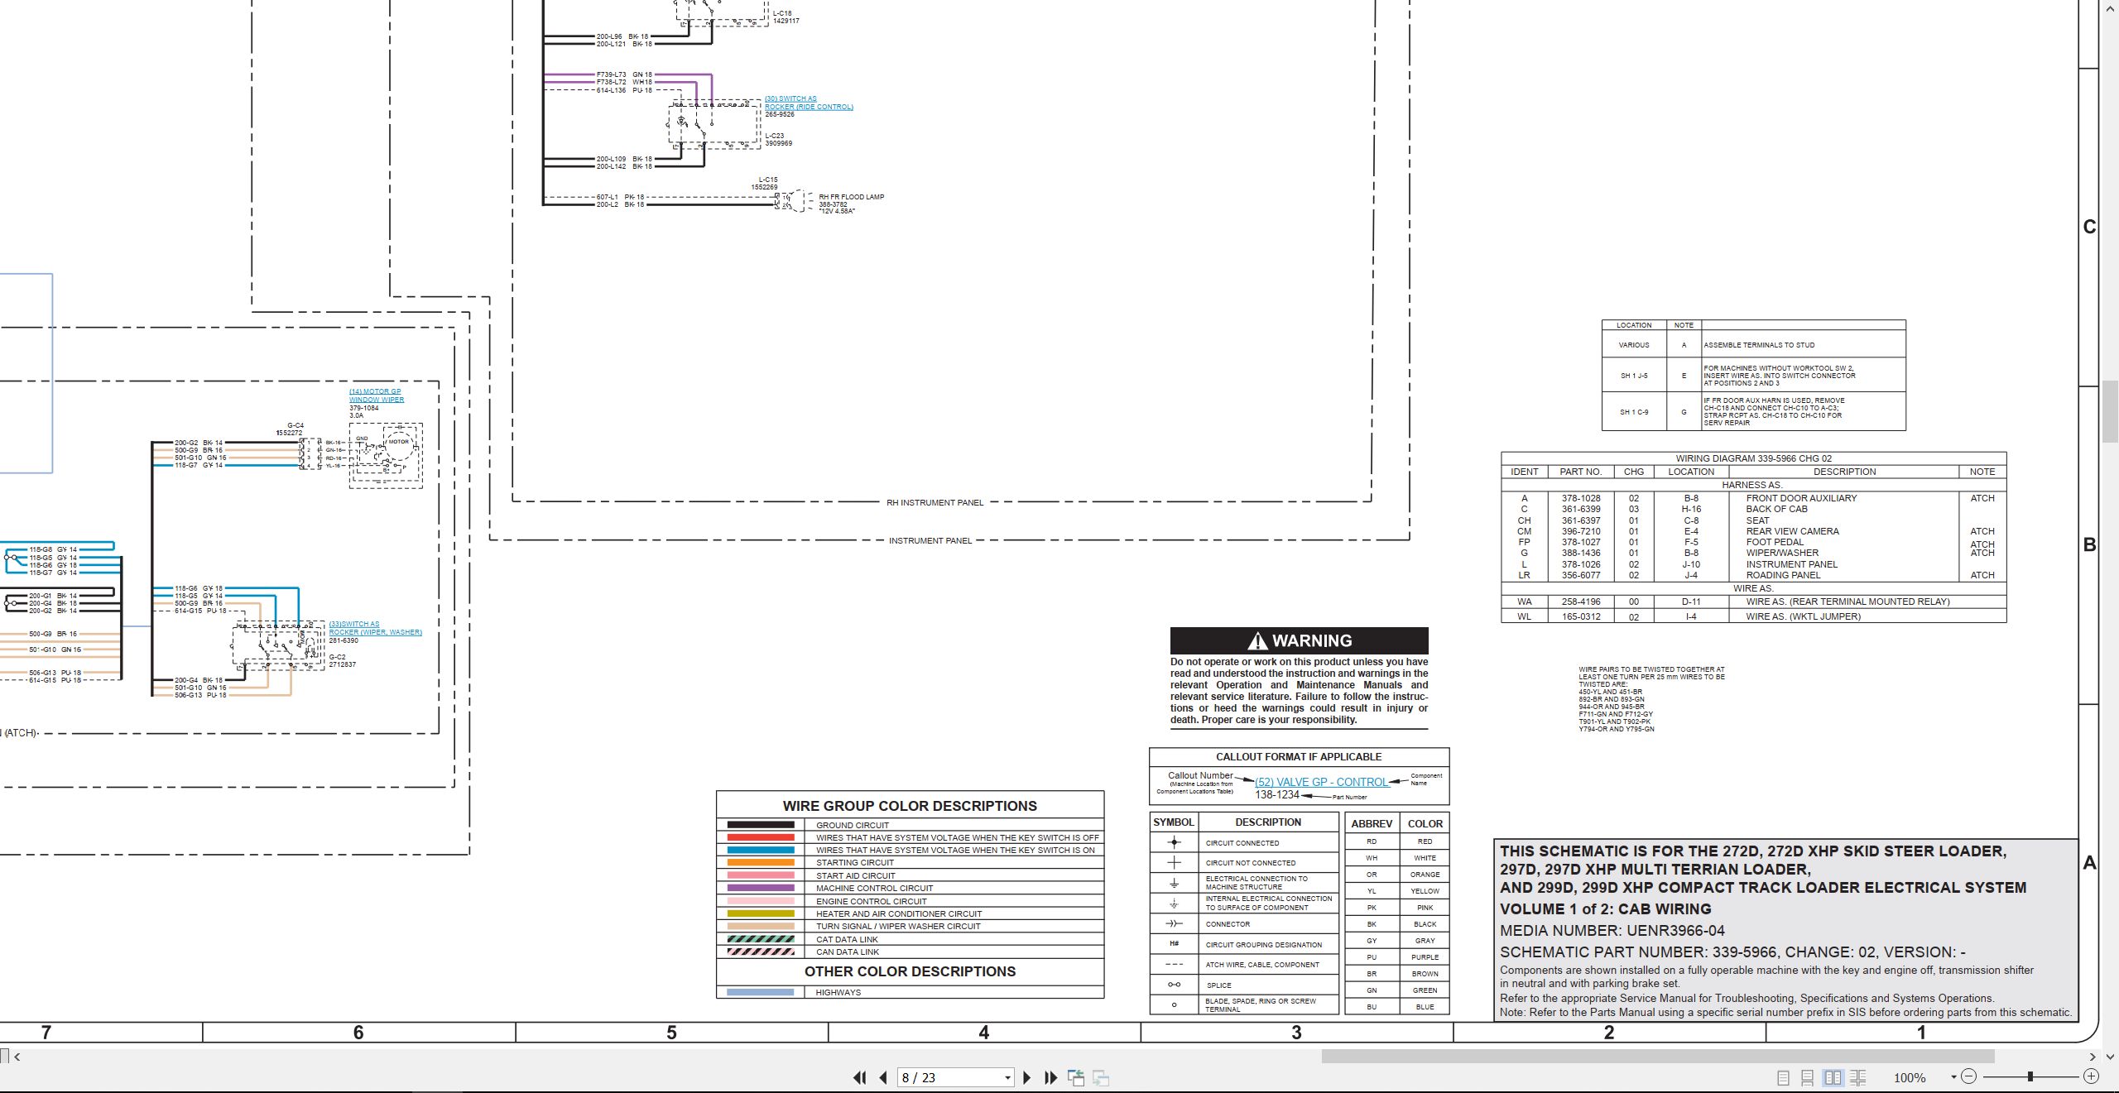
Task: Open the (14) MOTOR GP WINDOW WIPER link
Action: [x=377, y=395]
